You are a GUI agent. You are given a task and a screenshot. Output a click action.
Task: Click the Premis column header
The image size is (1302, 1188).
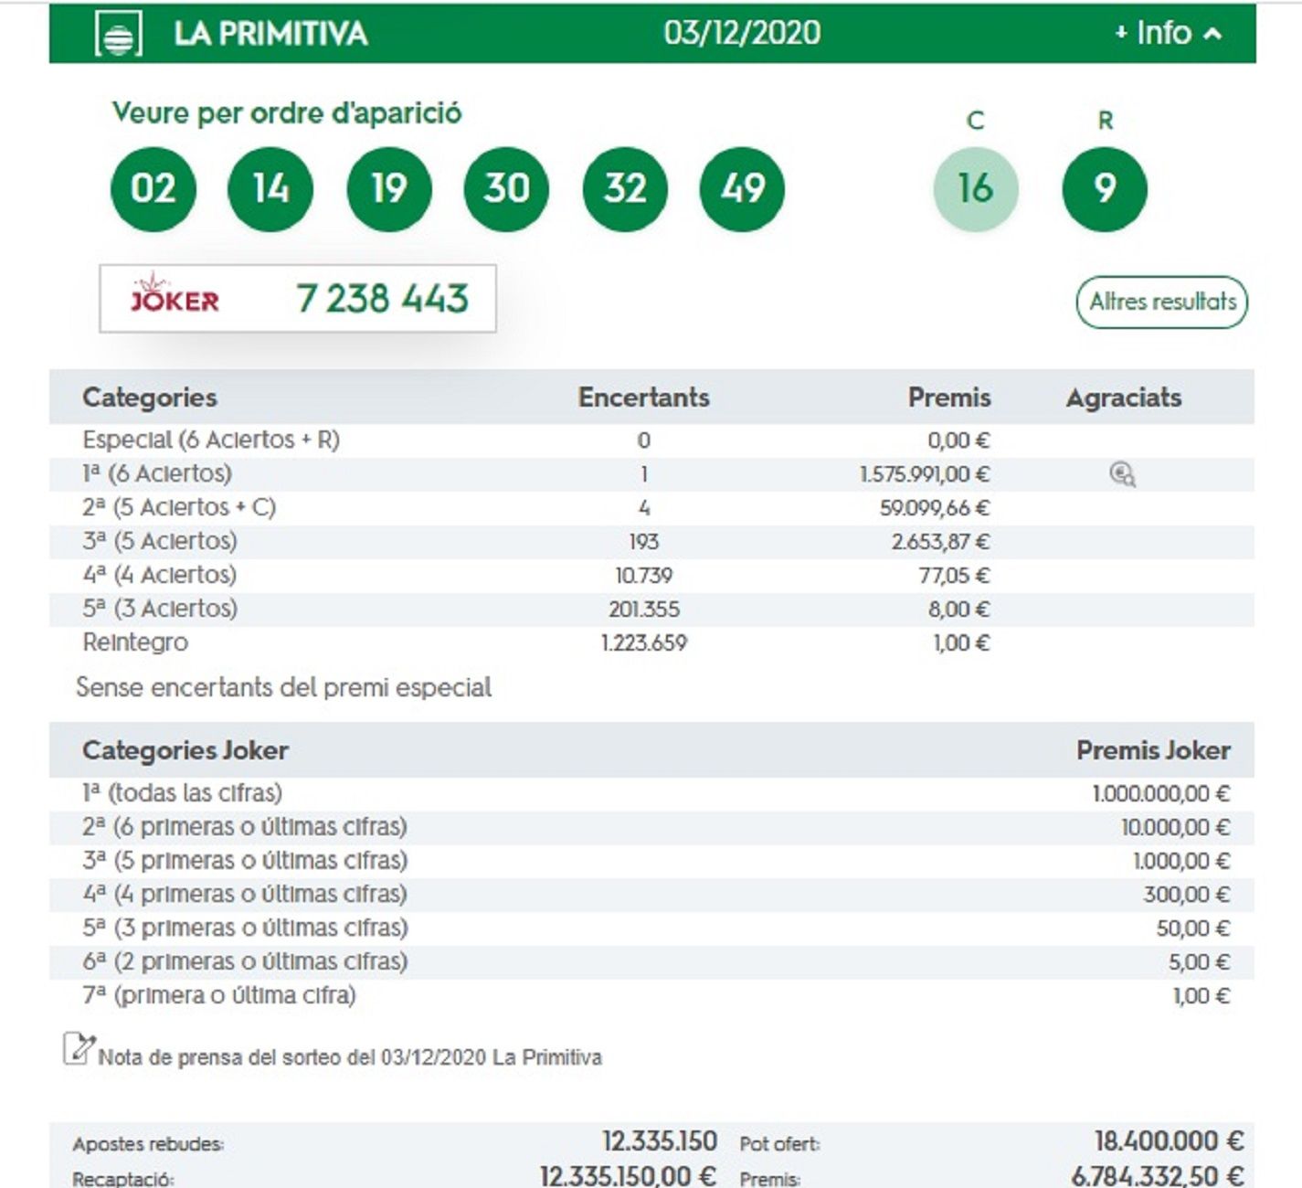click(x=949, y=398)
